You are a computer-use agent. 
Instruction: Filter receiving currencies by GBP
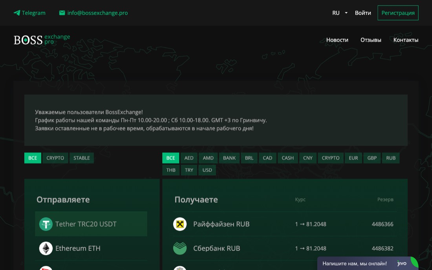tap(372, 158)
